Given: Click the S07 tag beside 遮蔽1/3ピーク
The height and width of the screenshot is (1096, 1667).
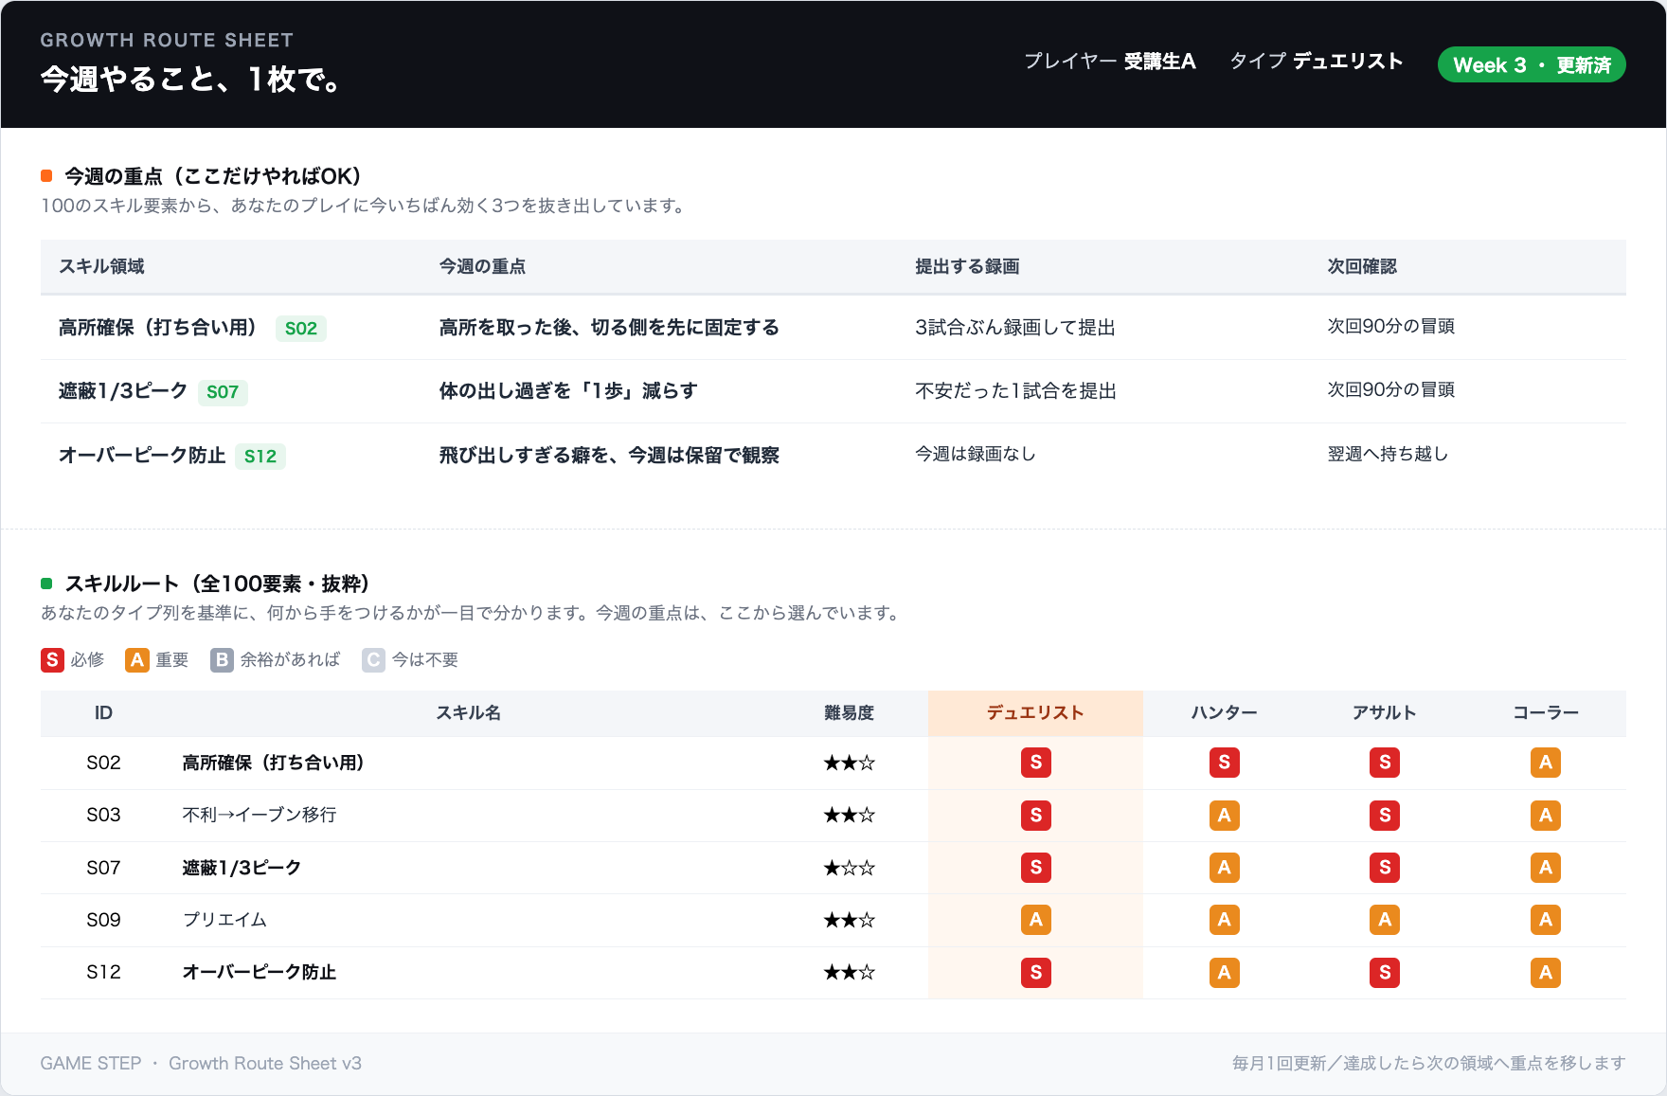Looking at the screenshot, I should point(223,392).
